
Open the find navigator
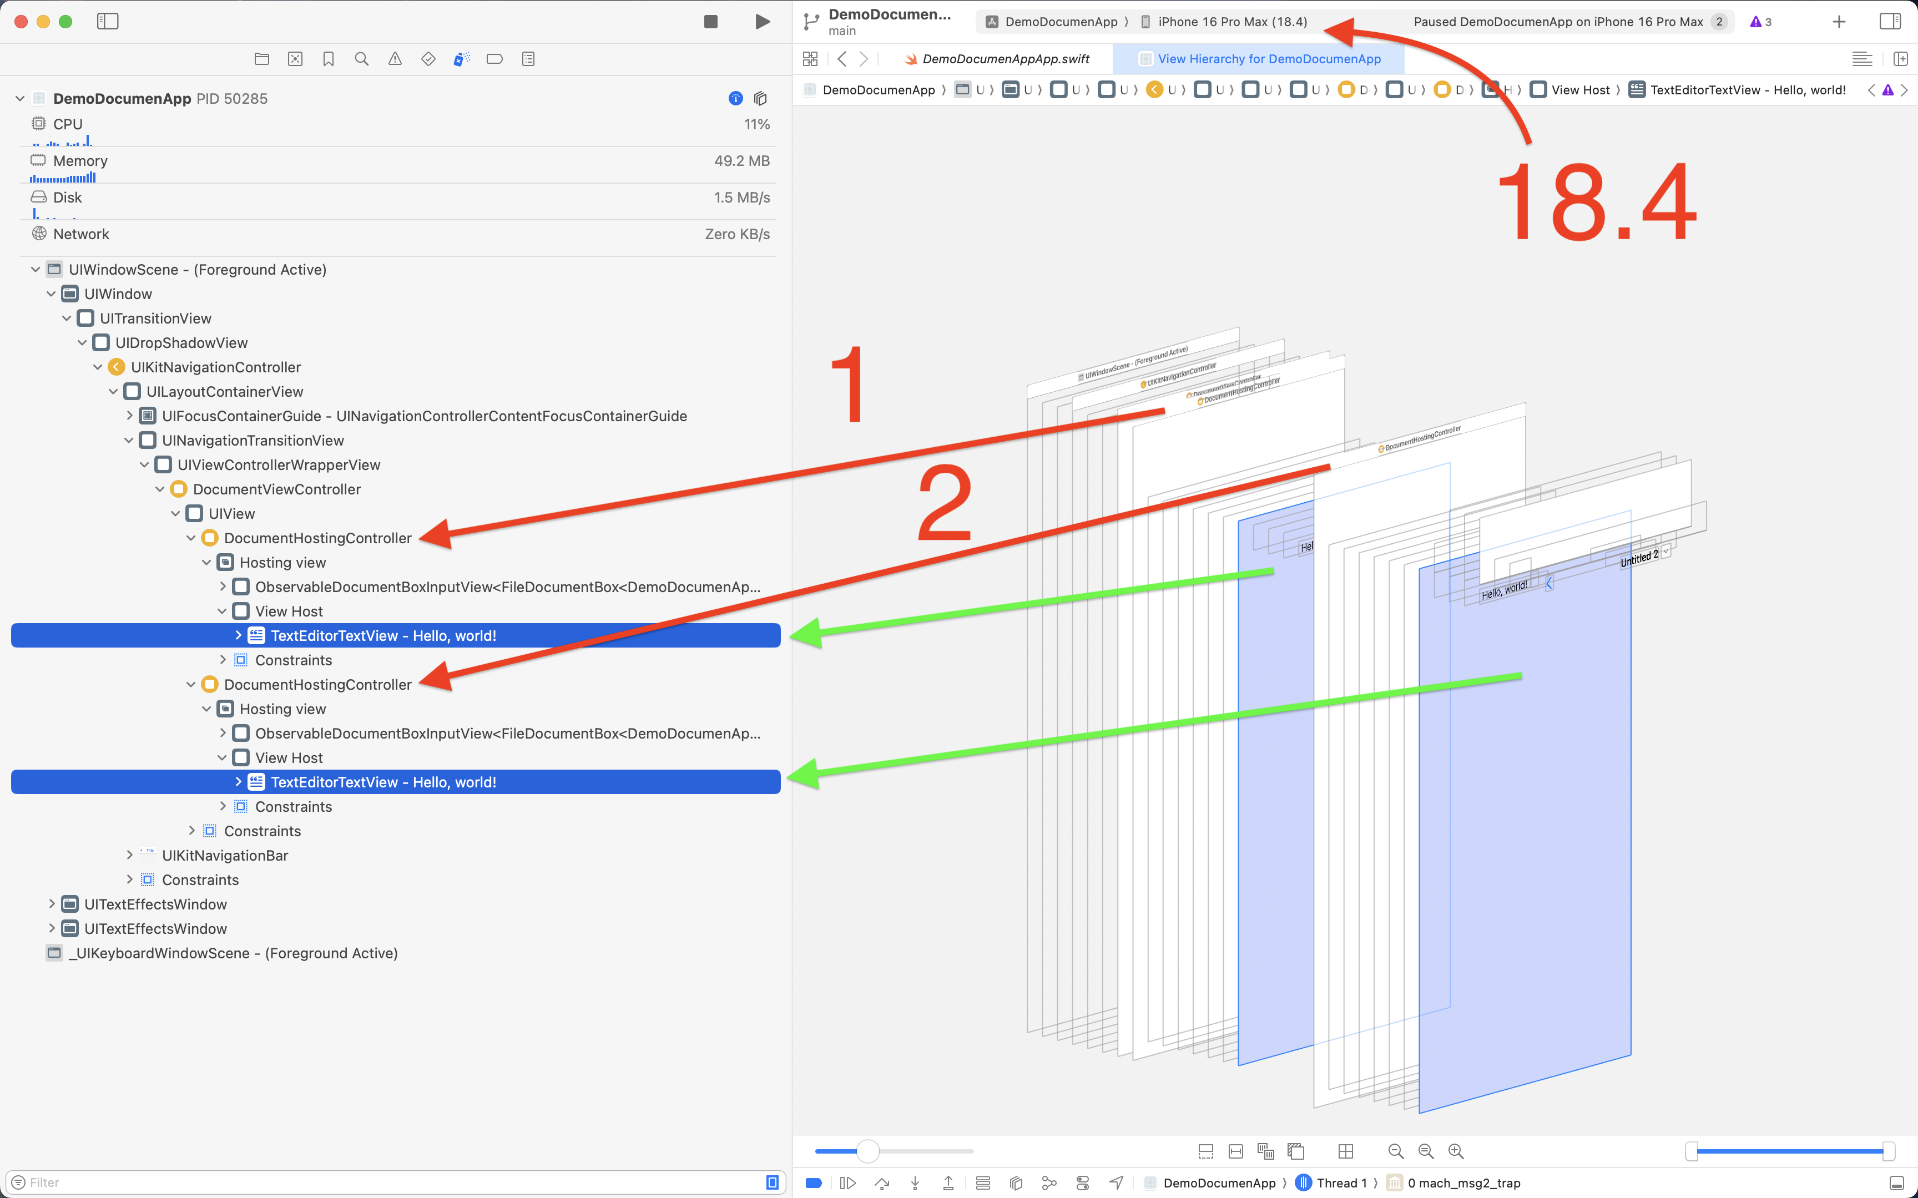click(361, 59)
